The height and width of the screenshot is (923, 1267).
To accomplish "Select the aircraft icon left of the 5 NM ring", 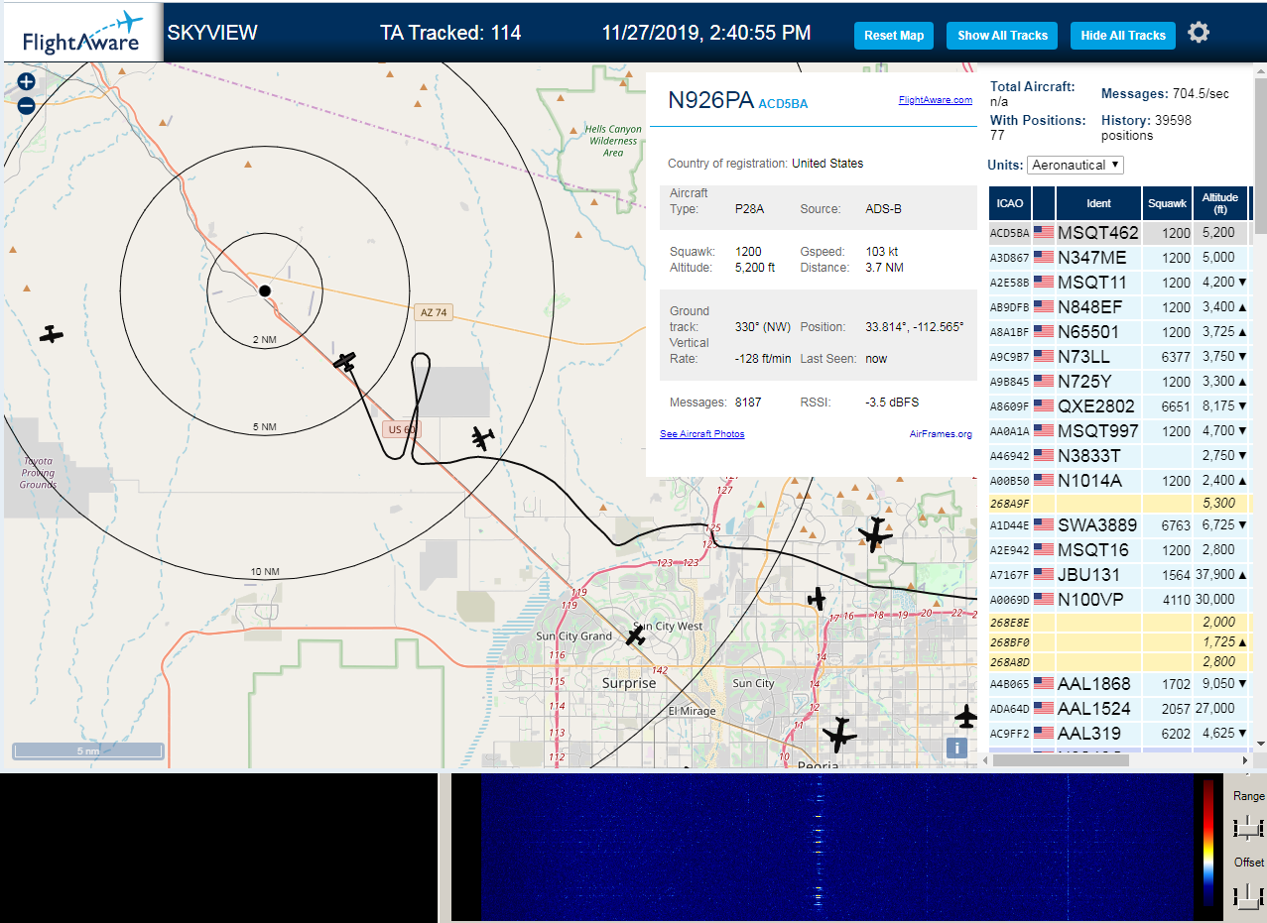I will coord(52,334).
